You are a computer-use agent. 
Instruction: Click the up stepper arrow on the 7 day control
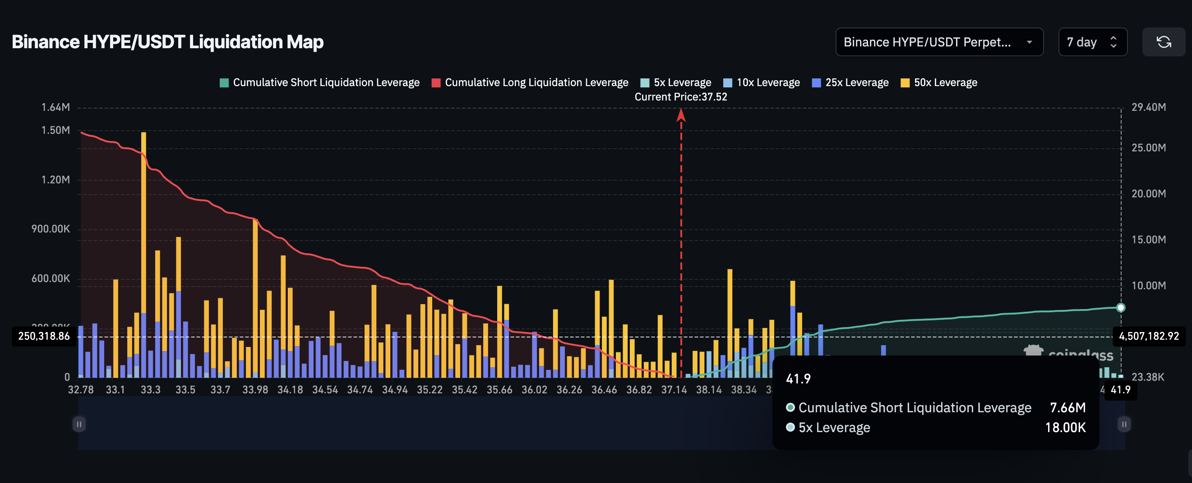click(1114, 39)
